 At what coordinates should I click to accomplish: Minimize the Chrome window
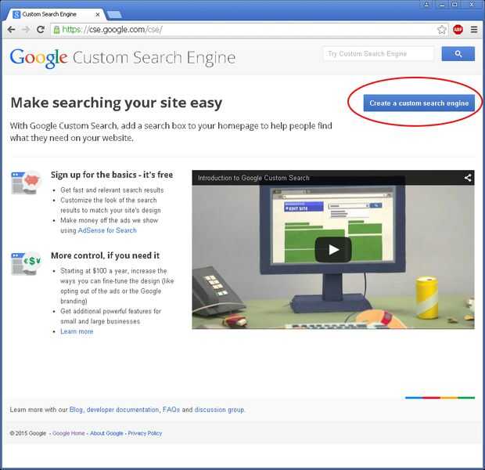tap(442, 5)
